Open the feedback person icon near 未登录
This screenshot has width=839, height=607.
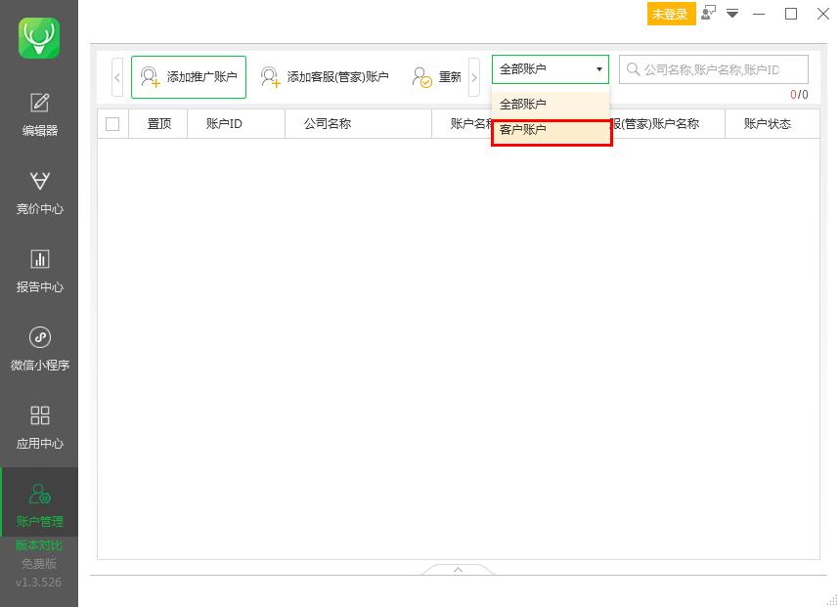(708, 14)
